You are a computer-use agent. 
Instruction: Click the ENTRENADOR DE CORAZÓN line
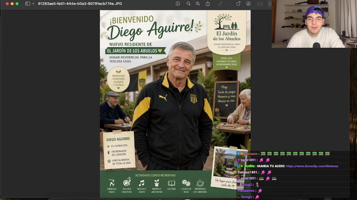(x=119, y=153)
